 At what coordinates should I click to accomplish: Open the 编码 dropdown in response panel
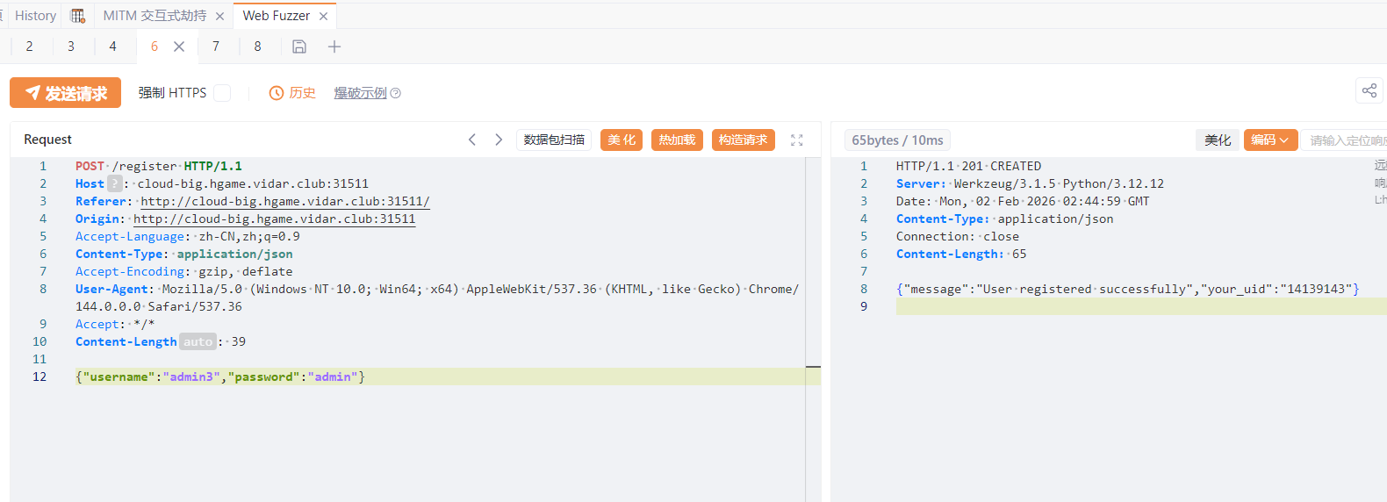(1269, 140)
